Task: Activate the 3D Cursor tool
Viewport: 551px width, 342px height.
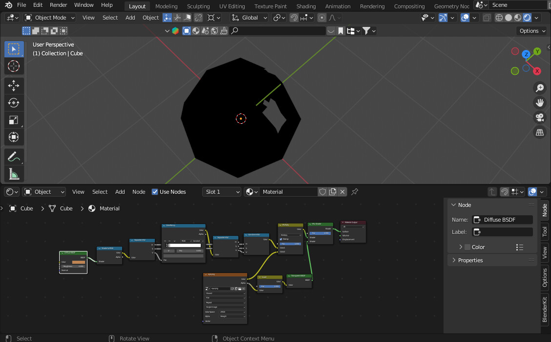Action: tap(14, 66)
